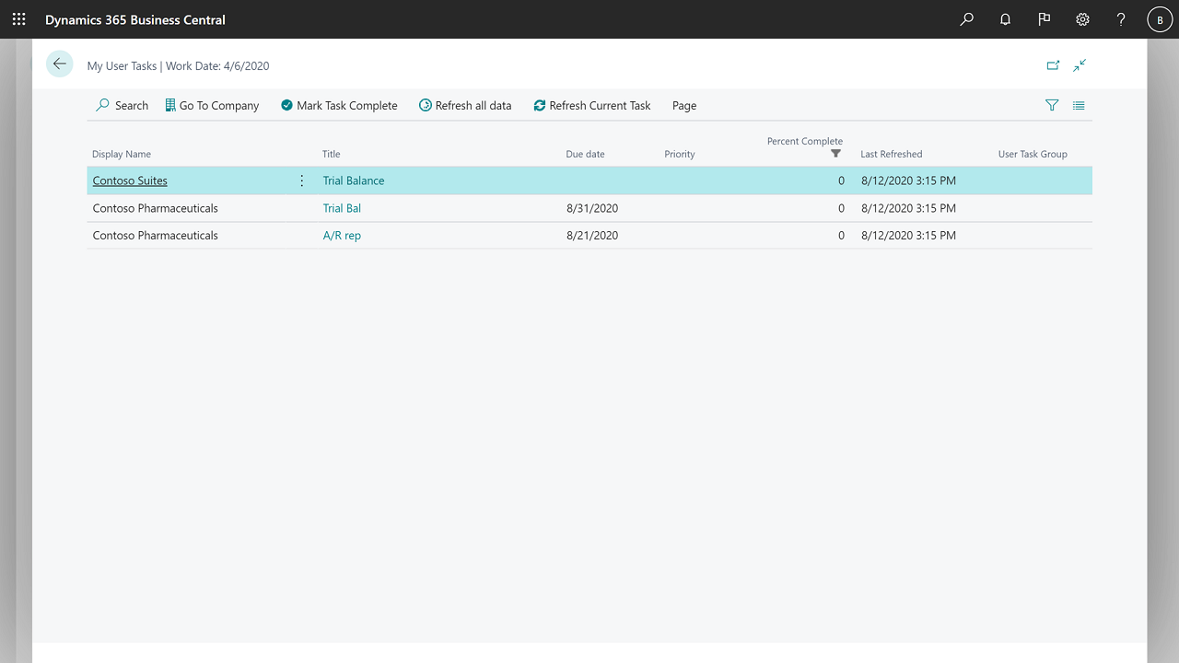Click the 8/31/2020 due date cell
The image size is (1179, 663).
pyautogui.click(x=592, y=208)
